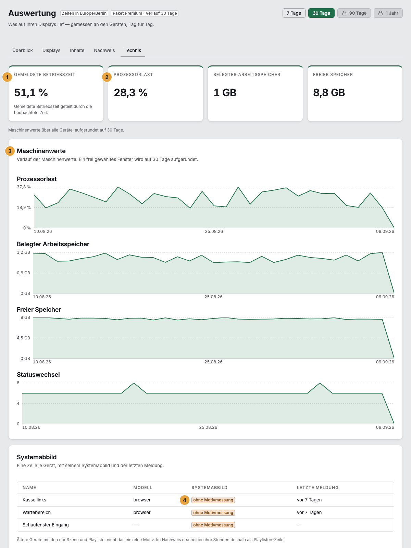
Task: Open the Überblick tab
Action: pyautogui.click(x=23, y=50)
